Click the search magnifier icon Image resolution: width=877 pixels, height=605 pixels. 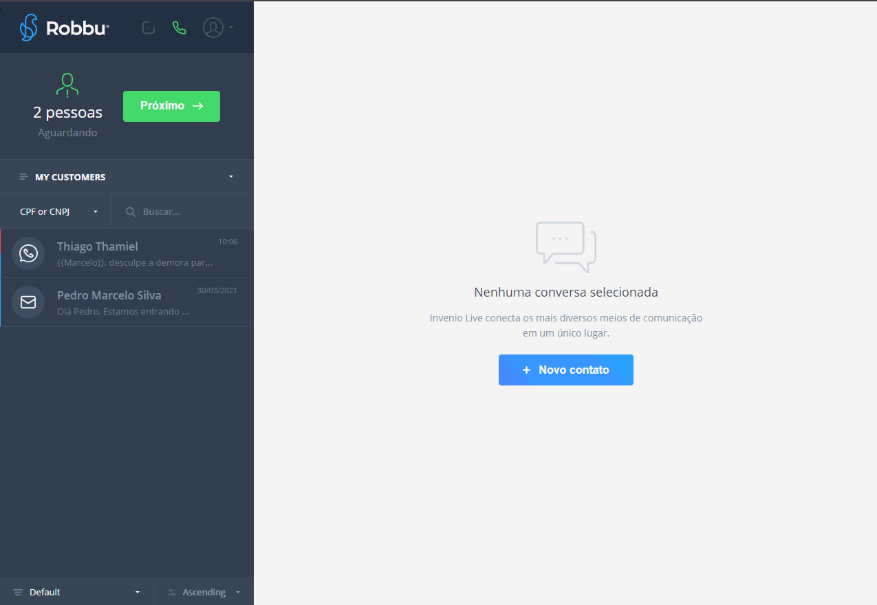[x=130, y=212]
